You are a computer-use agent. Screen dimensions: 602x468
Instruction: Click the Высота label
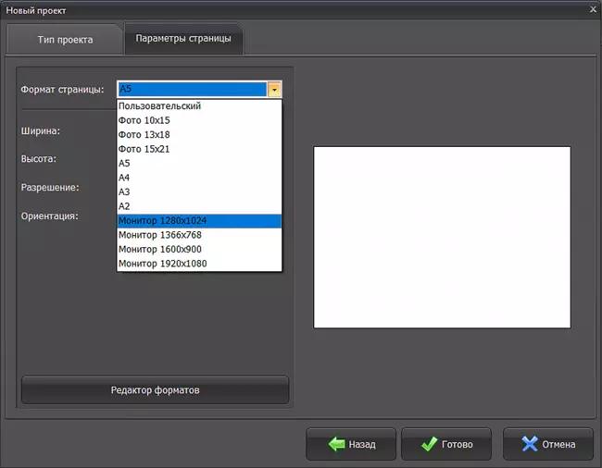coord(38,159)
